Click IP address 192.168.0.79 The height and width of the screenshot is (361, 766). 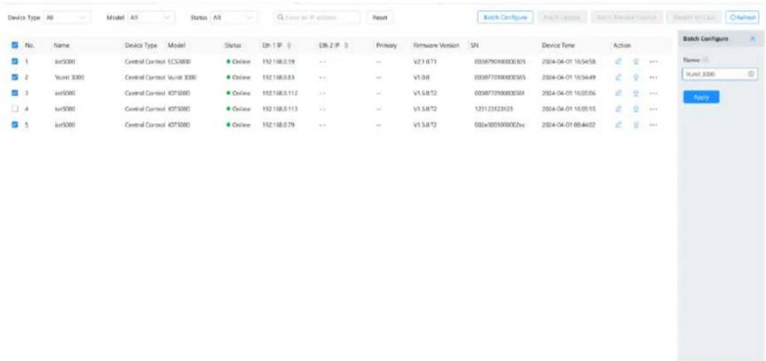[278, 125]
